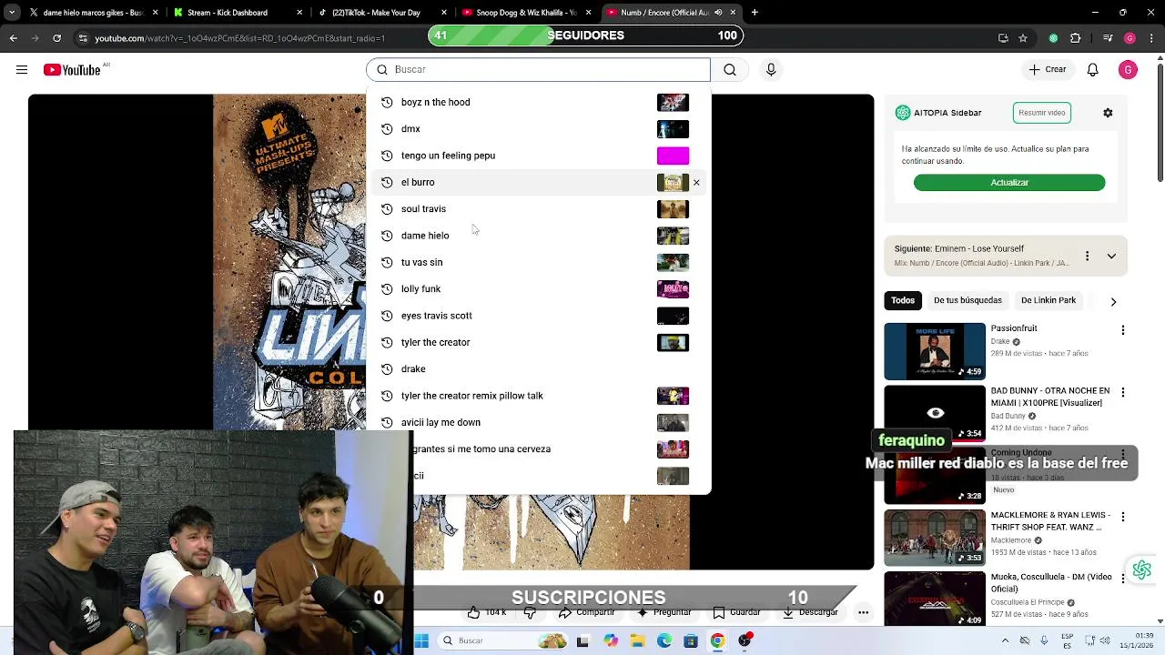Screen dimensions: 1165x655
Task: Open the Chrome profile avatar in the toolbar
Action: 1130,38
